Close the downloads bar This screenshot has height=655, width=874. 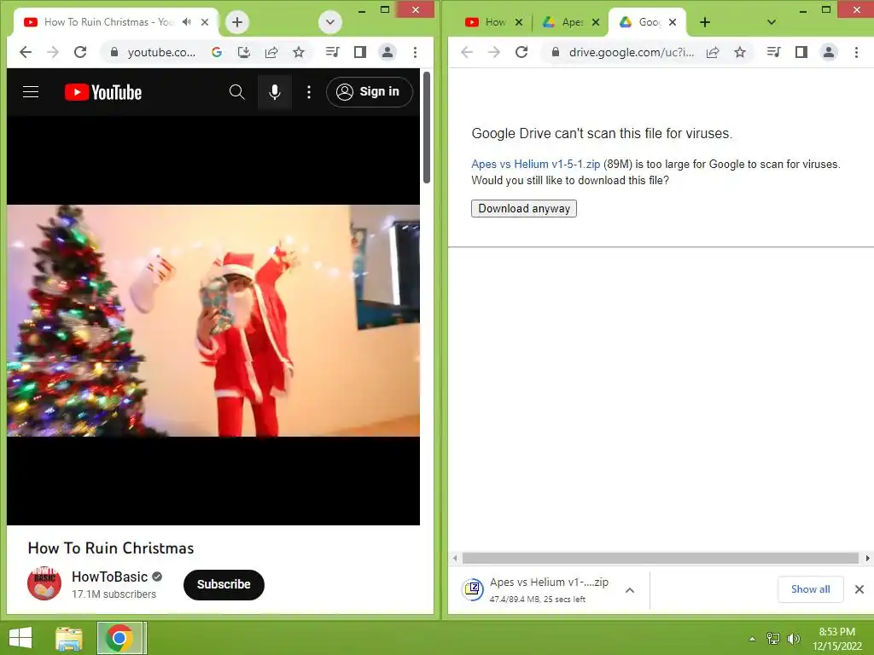[x=859, y=589]
